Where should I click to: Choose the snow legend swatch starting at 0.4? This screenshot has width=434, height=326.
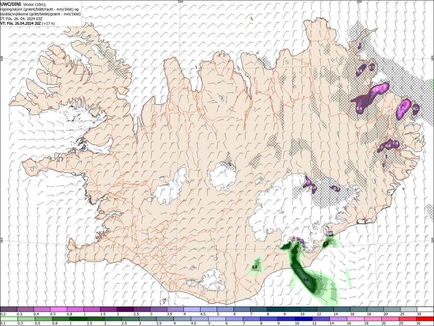pos(42,309)
